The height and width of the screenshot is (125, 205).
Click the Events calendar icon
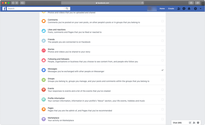point(44,90)
